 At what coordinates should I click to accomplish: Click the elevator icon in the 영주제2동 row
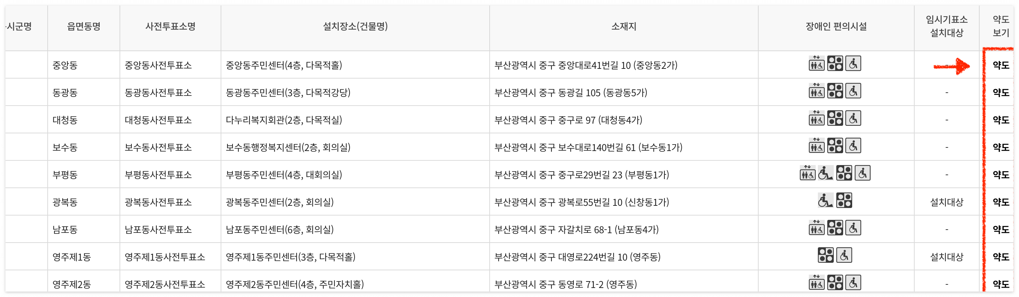point(816,283)
